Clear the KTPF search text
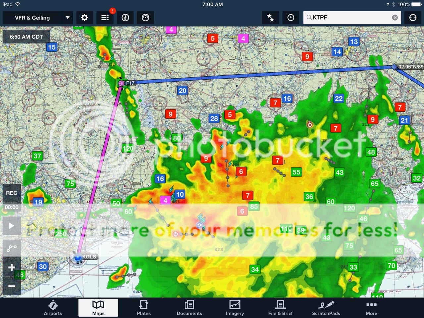 pyautogui.click(x=395, y=18)
